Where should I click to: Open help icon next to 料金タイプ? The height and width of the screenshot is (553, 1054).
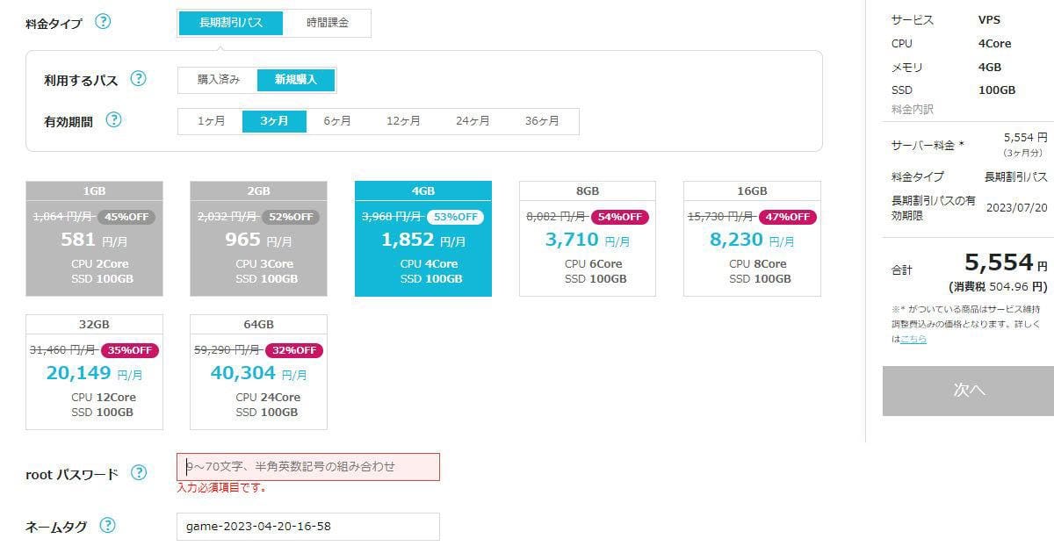(103, 22)
